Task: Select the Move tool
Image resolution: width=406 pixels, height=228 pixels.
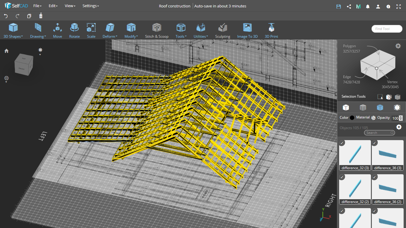Action: click(57, 31)
